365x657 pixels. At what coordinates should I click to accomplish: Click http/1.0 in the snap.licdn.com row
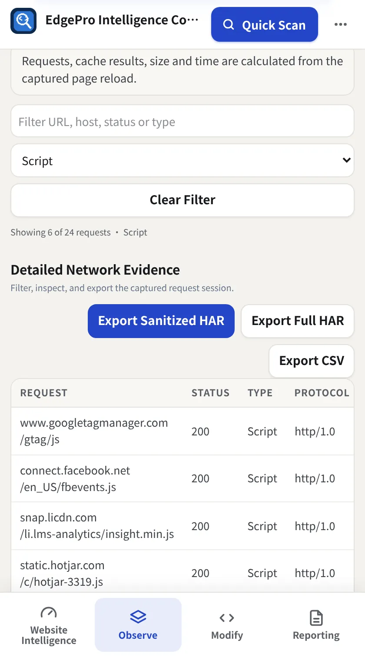[315, 526]
